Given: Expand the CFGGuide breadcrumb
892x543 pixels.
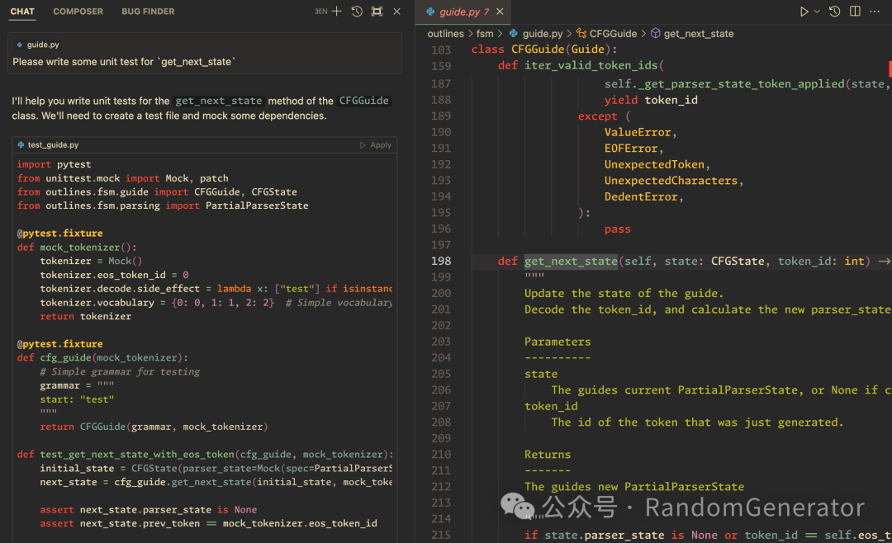Looking at the screenshot, I should click(x=606, y=34).
